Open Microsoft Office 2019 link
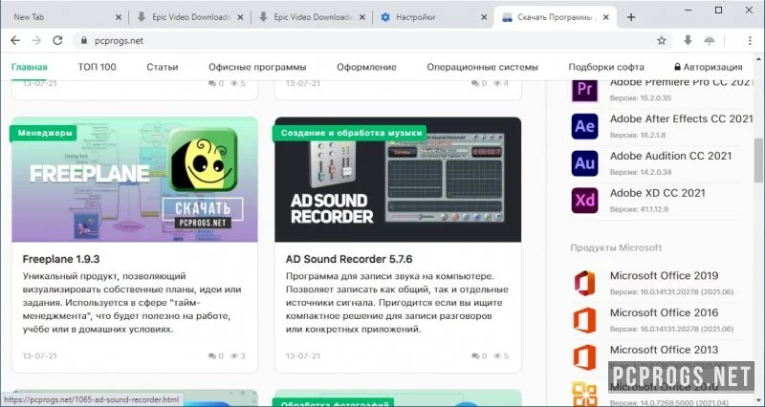 coord(664,276)
